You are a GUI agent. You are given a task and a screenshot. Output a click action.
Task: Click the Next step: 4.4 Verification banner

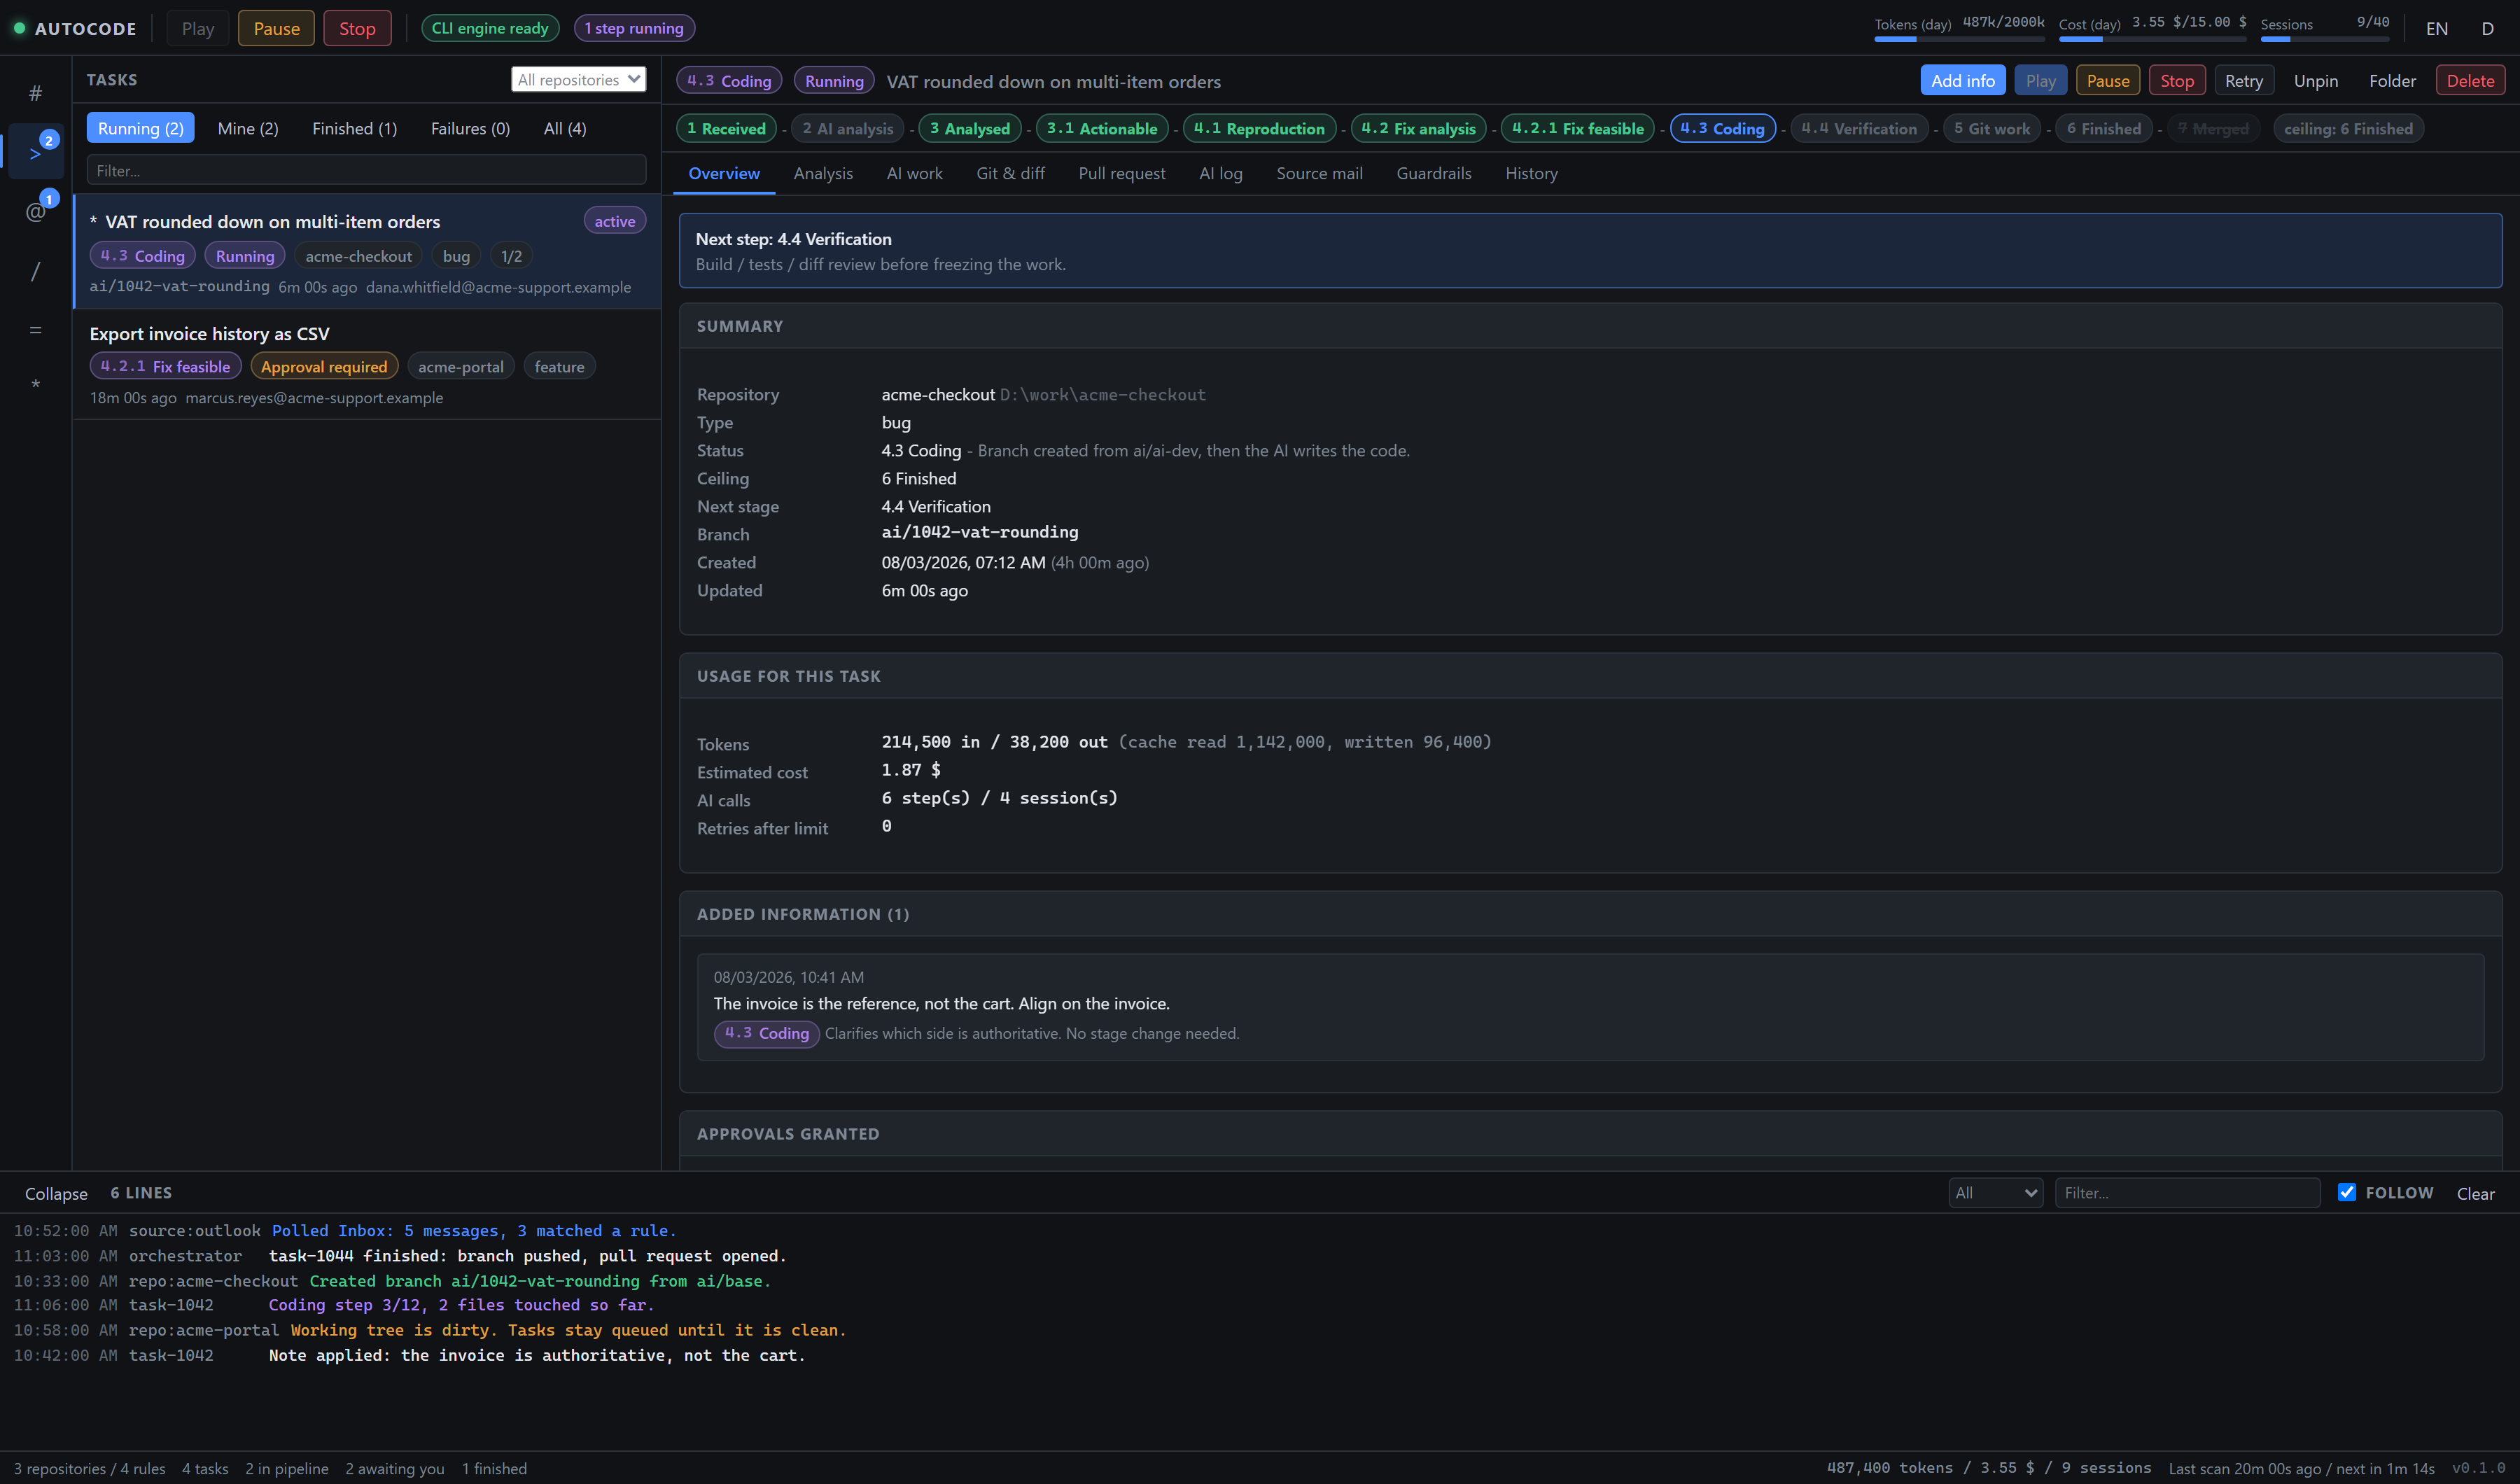coord(1590,250)
